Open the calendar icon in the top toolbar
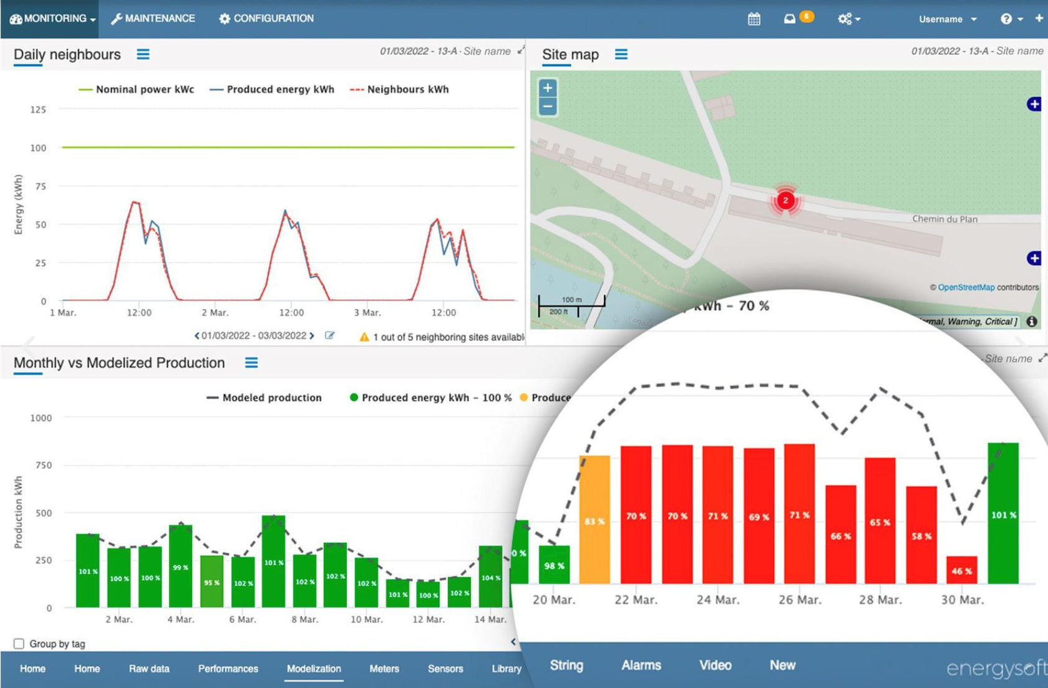This screenshot has width=1048, height=688. tap(754, 19)
